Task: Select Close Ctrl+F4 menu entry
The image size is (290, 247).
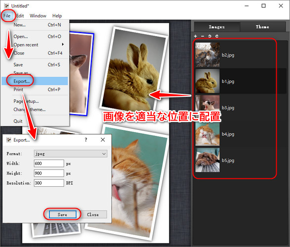Action: 35,53
